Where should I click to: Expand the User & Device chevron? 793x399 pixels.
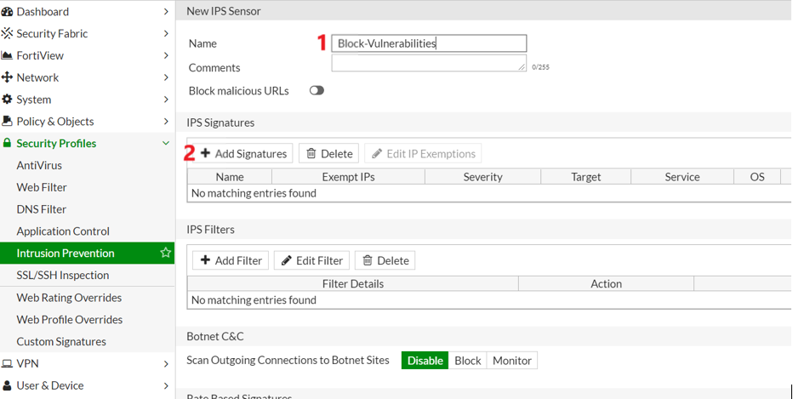(x=166, y=385)
